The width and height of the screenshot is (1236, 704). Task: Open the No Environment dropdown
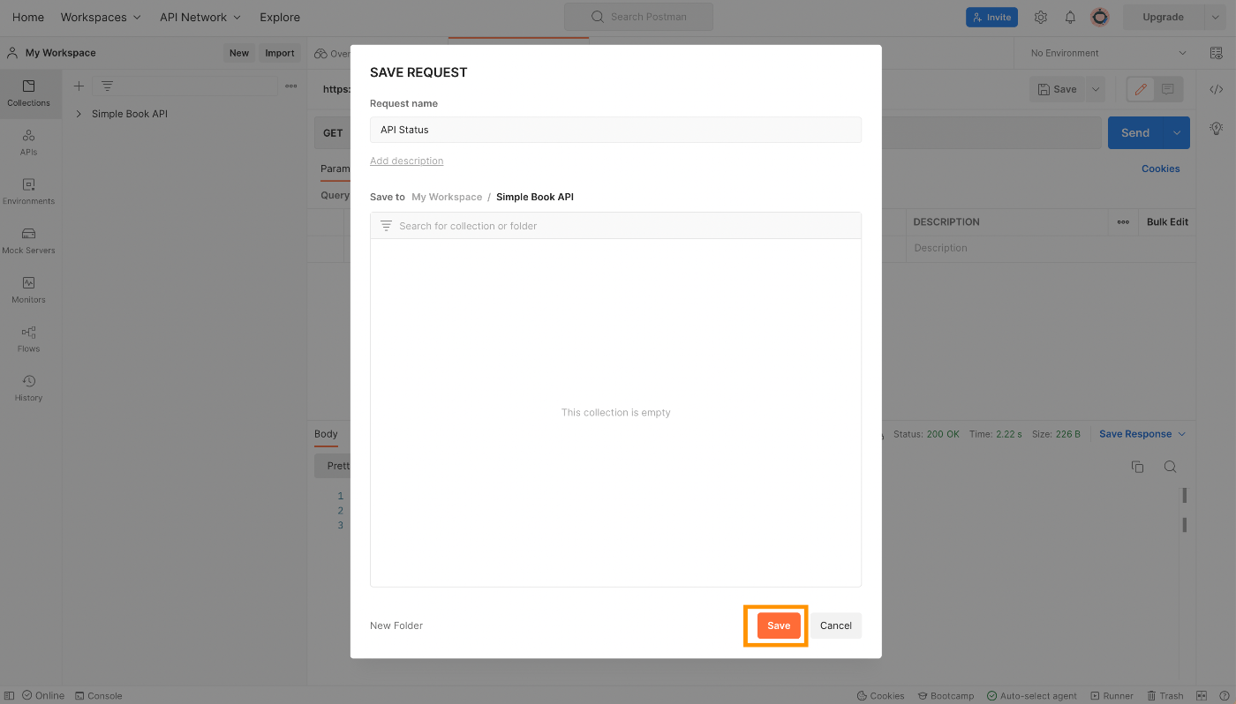pos(1109,53)
